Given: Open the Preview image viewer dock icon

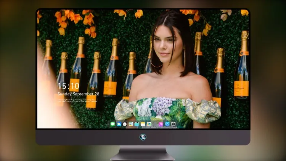Looking at the screenshot, I should pos(131,124).
